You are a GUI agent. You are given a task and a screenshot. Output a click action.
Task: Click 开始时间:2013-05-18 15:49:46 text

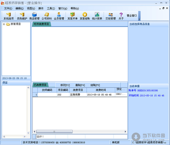(x=146, y=96)
